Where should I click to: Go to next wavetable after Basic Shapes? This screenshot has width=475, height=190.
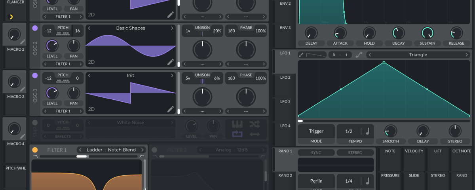tap(172, 28)
